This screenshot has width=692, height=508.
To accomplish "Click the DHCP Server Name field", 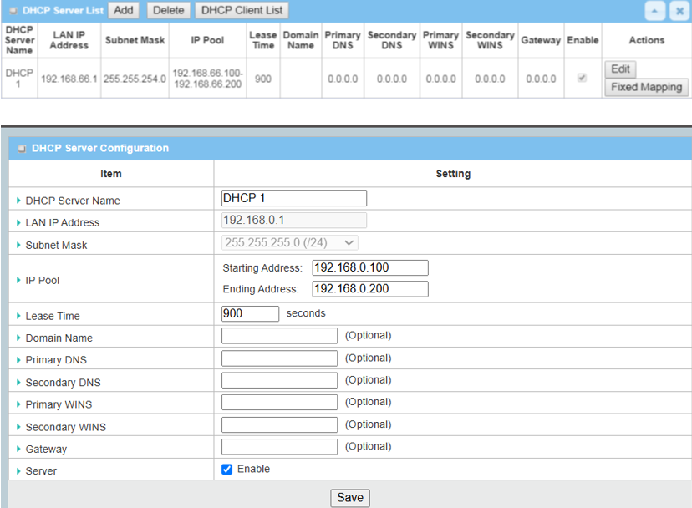I will pyautogui.click(x=293, y=198).
